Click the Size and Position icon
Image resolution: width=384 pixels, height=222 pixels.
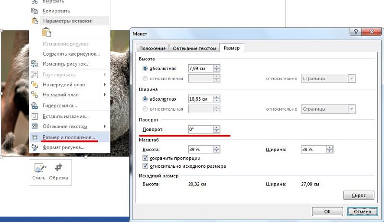pos(35,137)
